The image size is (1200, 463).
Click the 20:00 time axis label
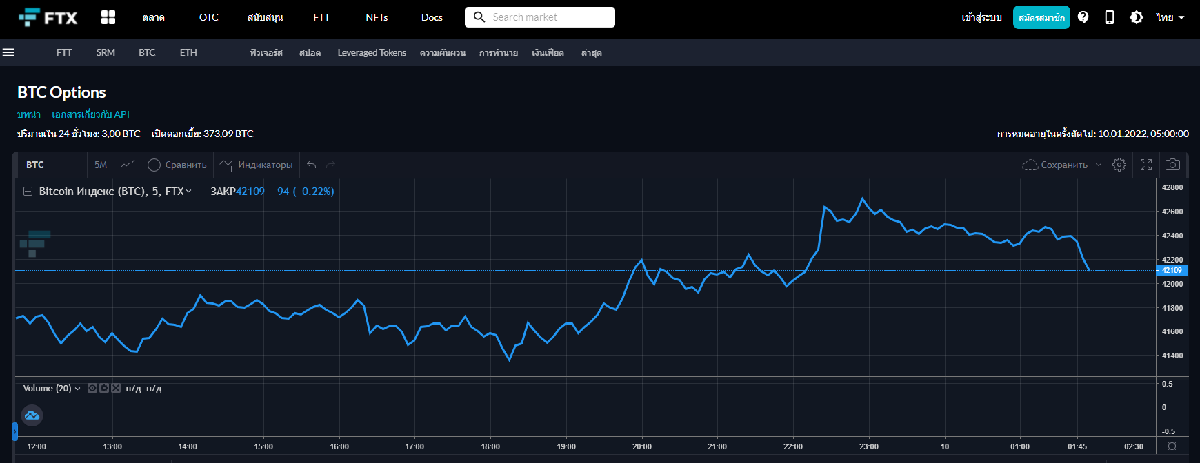coord(642,446)
